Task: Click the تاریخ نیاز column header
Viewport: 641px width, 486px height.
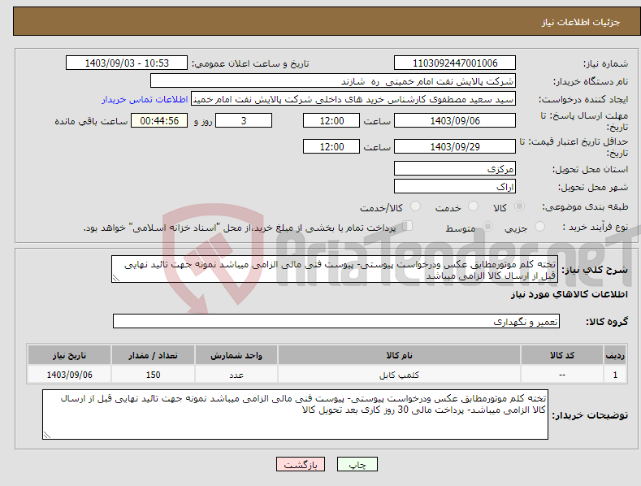Action: click(69, 355)
